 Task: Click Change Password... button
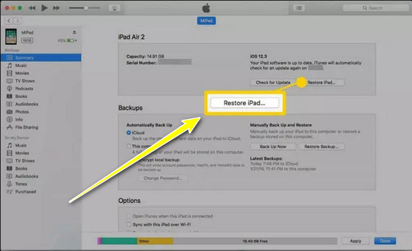(x=163, y=178)
